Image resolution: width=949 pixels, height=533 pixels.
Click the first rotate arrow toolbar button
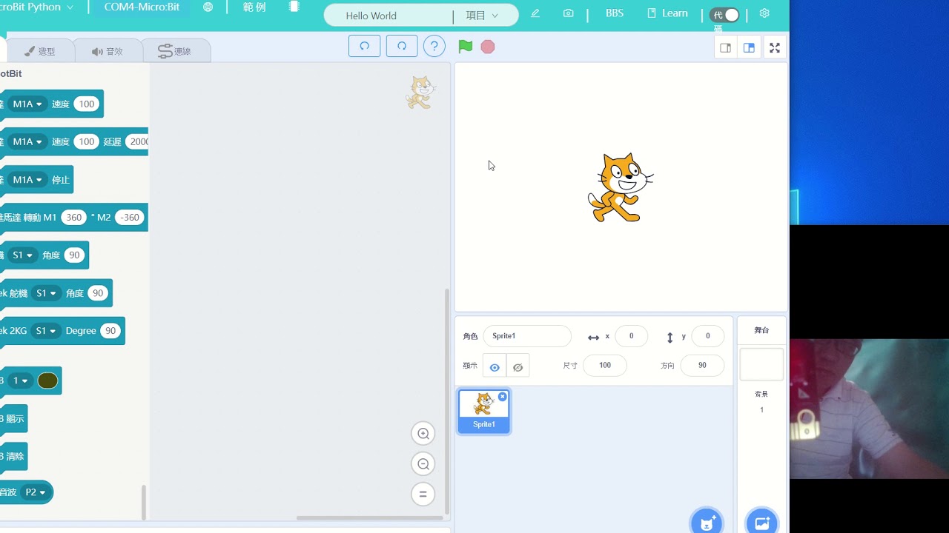pos(365,46)
